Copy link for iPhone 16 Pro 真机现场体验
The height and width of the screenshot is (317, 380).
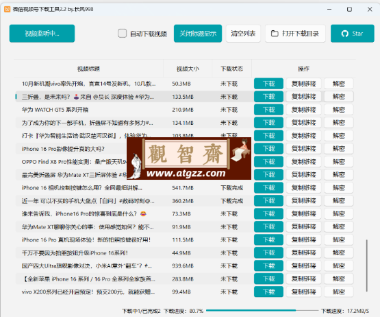(304, 239)
